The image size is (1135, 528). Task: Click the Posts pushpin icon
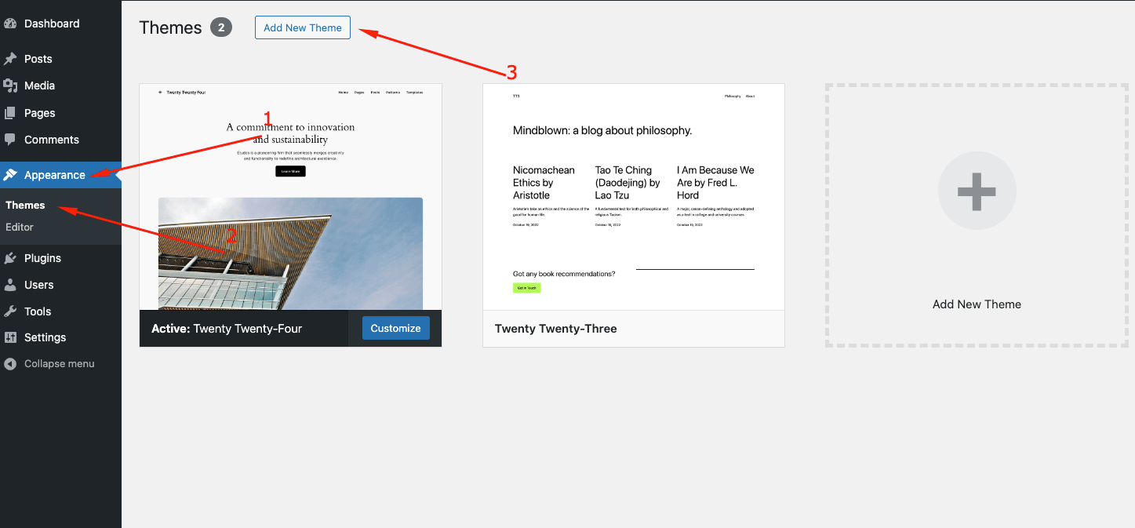pyautogui.click(x=10, y=59)
